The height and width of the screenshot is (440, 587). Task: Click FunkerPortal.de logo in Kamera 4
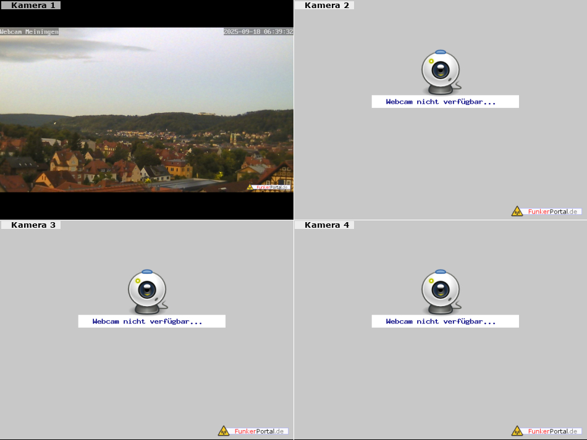(x=546, y=431)
